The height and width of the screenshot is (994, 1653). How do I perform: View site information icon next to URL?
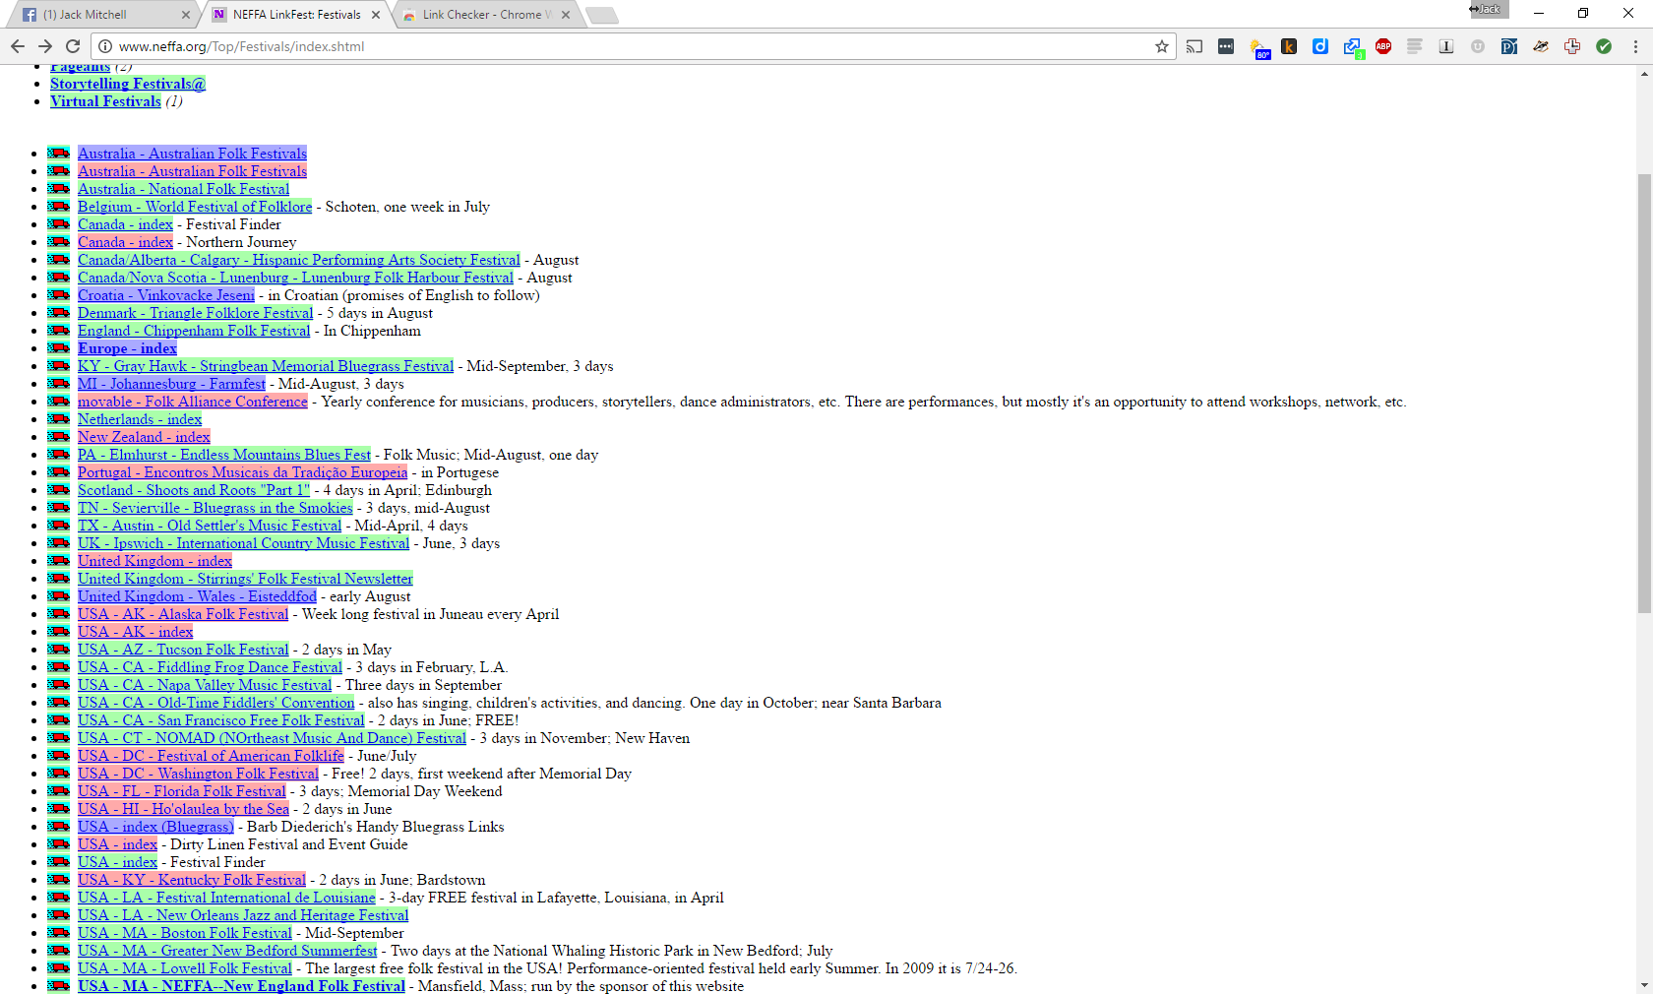click(x=105, y=46)
